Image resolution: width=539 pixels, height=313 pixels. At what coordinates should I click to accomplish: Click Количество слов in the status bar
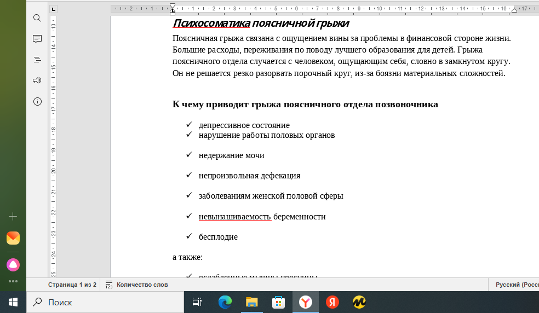142,285
